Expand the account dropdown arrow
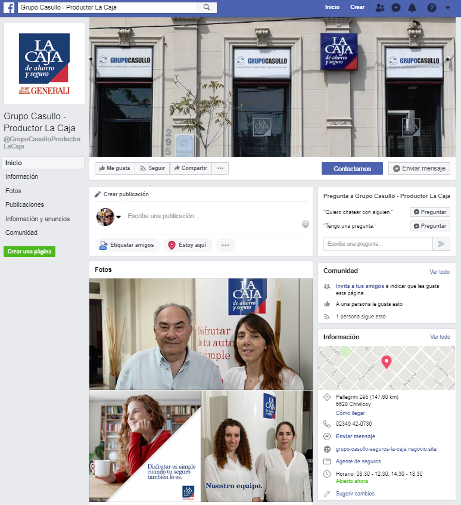461x505 pixels. point(448,8)
